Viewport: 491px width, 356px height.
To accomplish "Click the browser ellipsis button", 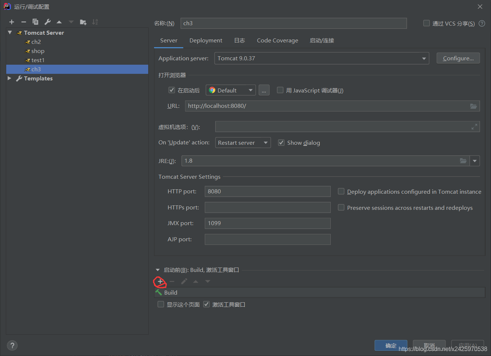I will pyautogui.click(x=264, y=90).
